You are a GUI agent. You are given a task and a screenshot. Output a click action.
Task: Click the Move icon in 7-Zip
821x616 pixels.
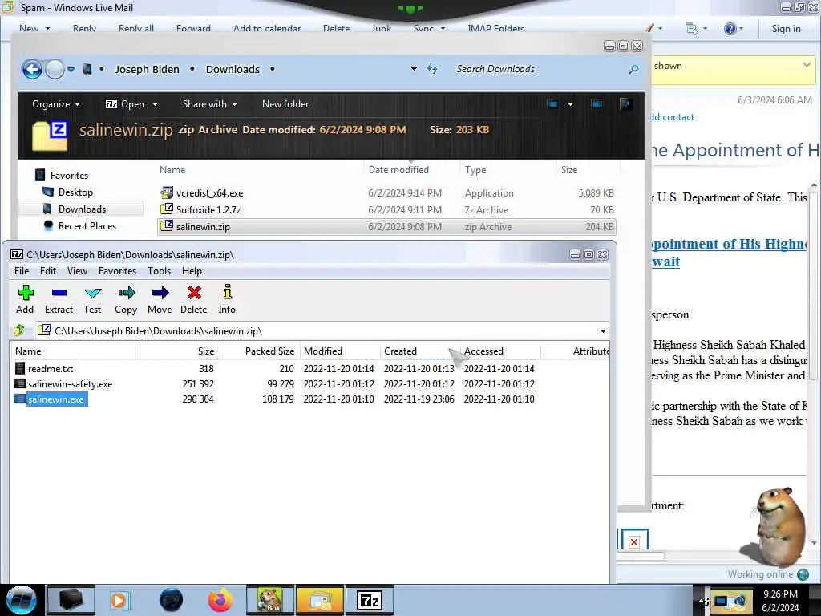click(x=160, y=293)
